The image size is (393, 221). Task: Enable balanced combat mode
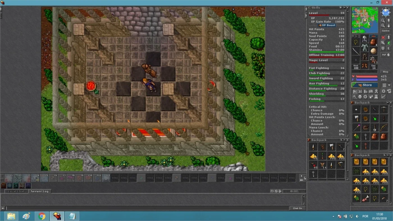[x=383, y=43]
